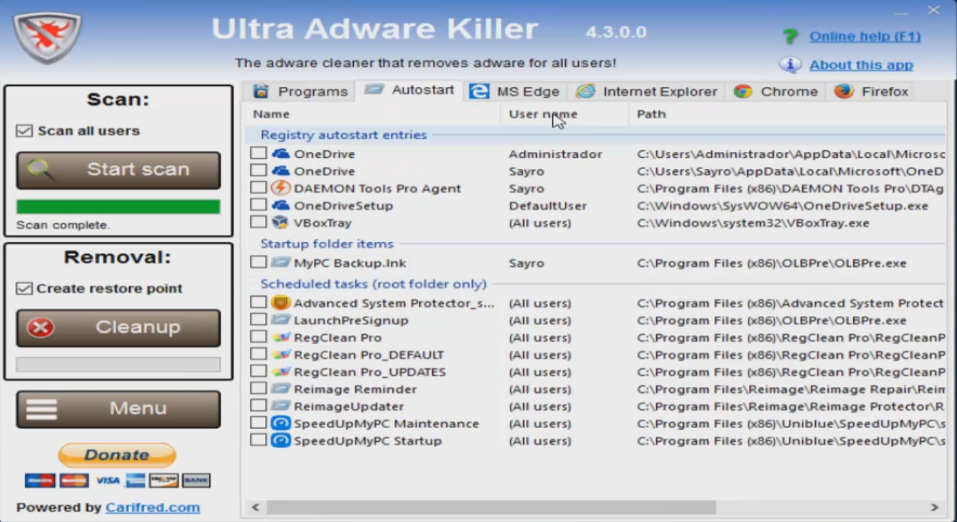Check the VBoxTray entry checkbox

click(x=258, y=223)
